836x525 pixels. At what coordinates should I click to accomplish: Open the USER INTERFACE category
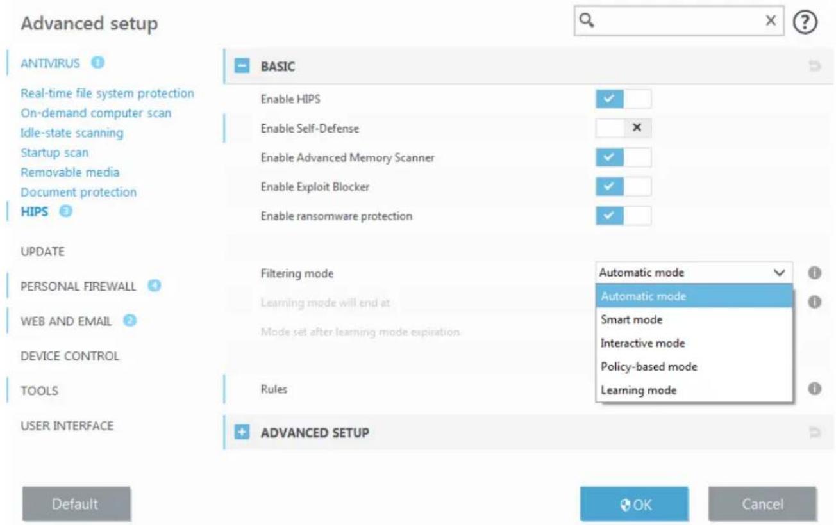tap(67, 425)
